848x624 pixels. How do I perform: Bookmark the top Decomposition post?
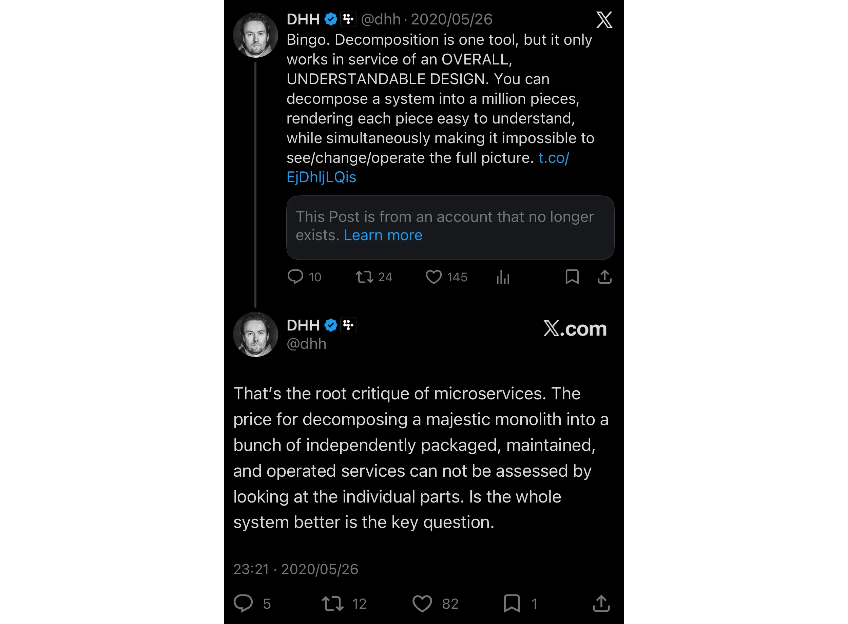click(x=572, y=277)
